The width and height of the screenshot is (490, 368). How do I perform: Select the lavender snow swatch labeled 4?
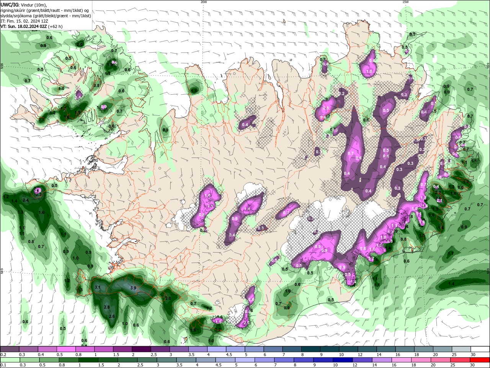[216, 349]
